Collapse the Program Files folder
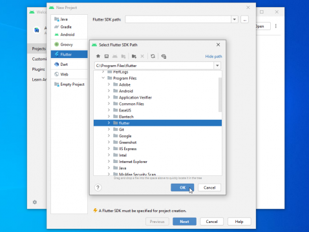This screenshot has width=309, height=232. [x=103, y=78]
